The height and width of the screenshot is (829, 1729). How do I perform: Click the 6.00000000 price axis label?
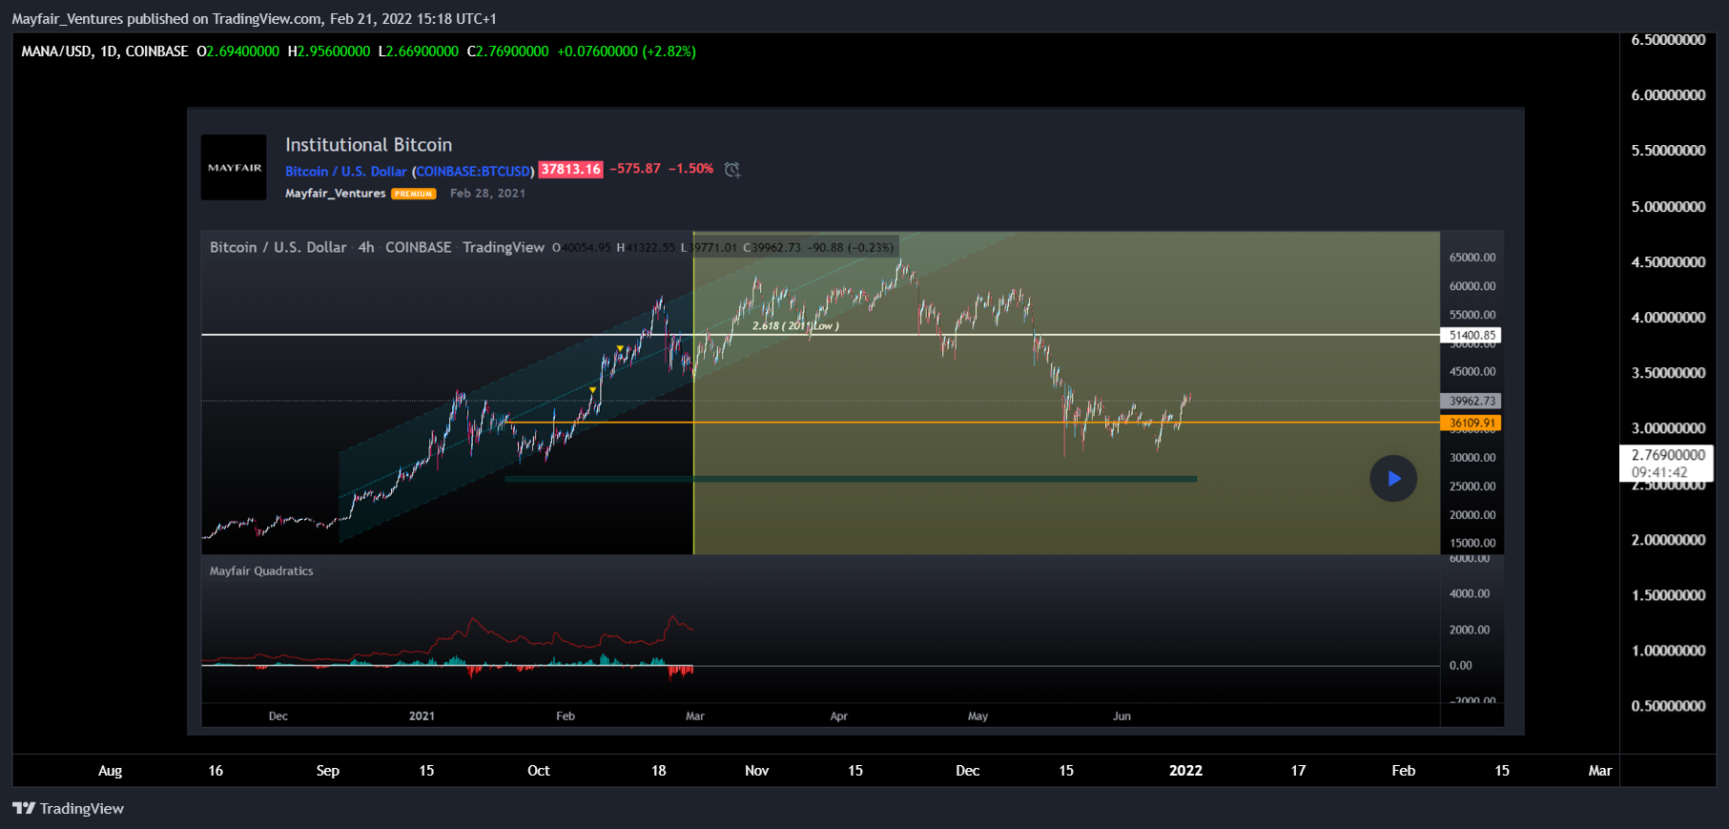click(x=1668, y=94)
